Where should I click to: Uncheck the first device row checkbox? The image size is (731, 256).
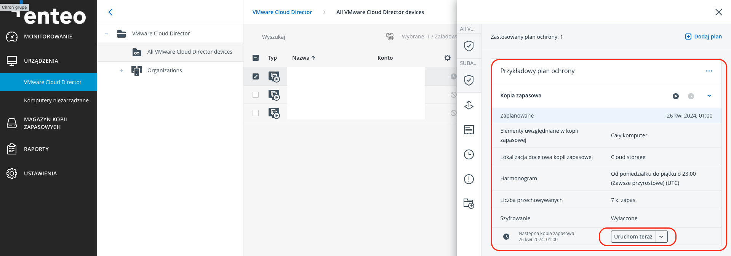(256, 76)
